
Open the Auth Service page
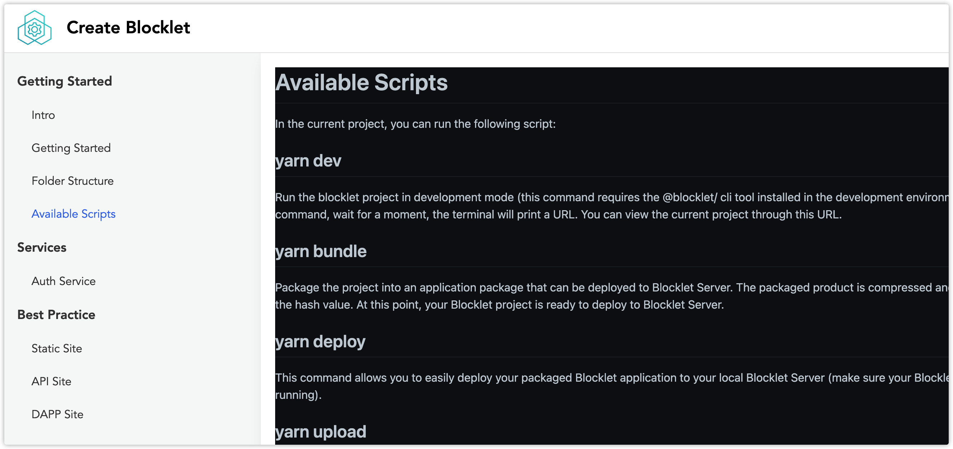pyautogui.click(x=64, y=281)
